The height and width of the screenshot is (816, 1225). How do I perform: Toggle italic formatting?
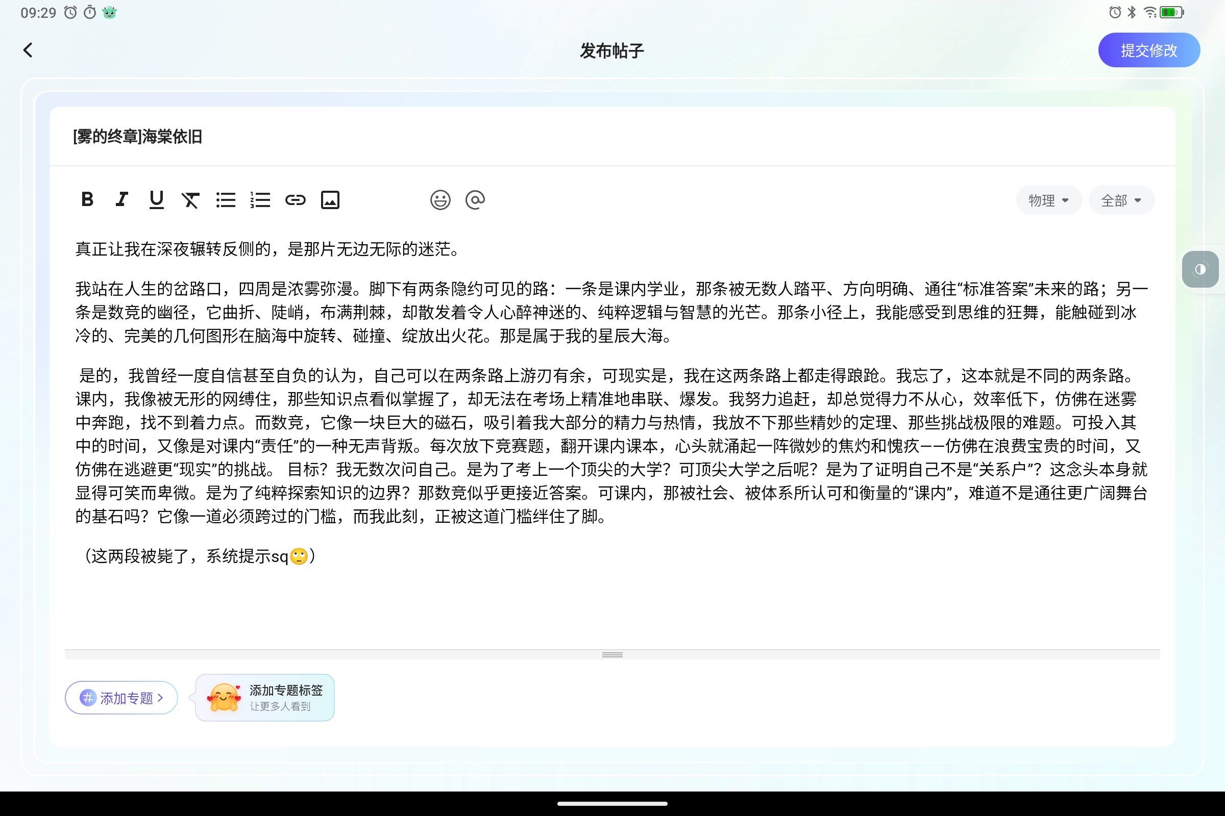click(x=122, y=200)
